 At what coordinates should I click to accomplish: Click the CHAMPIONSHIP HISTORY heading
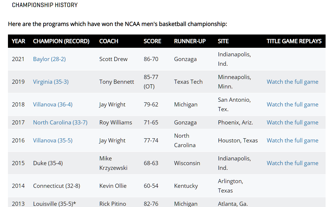click(x=45, y=5)
